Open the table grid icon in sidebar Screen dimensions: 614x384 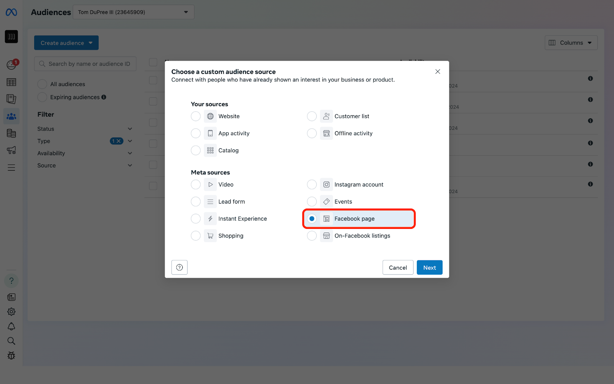point(11,82)
